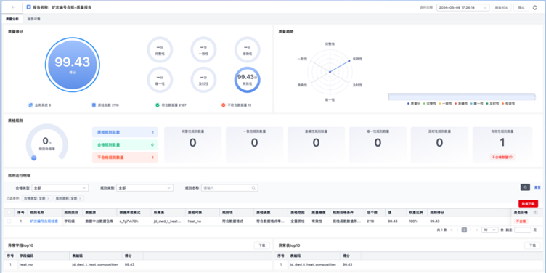Screen dimensions: 546x273
Task: Toggle 一致性 legend item in trend chart
Action: pos(445,103)
